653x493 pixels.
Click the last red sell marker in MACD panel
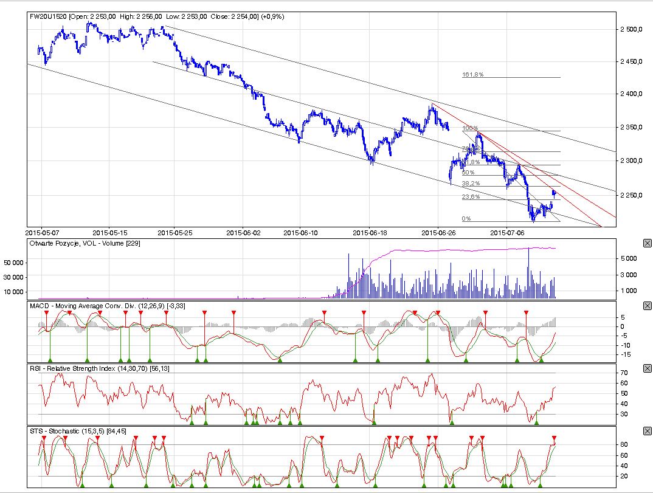(527, 312)
